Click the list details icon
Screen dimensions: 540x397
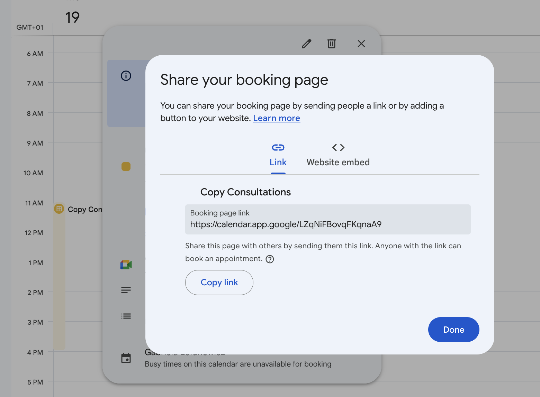pos(126,316)
